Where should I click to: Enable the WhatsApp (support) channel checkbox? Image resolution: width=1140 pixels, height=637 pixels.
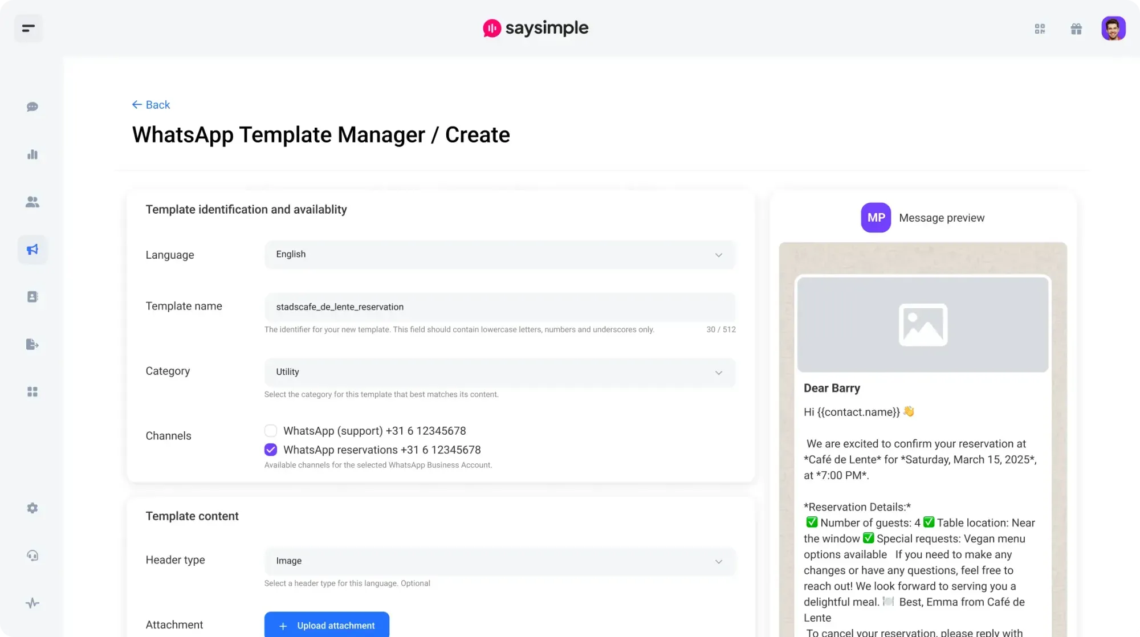pyautogui.click(x=270, y=430)
